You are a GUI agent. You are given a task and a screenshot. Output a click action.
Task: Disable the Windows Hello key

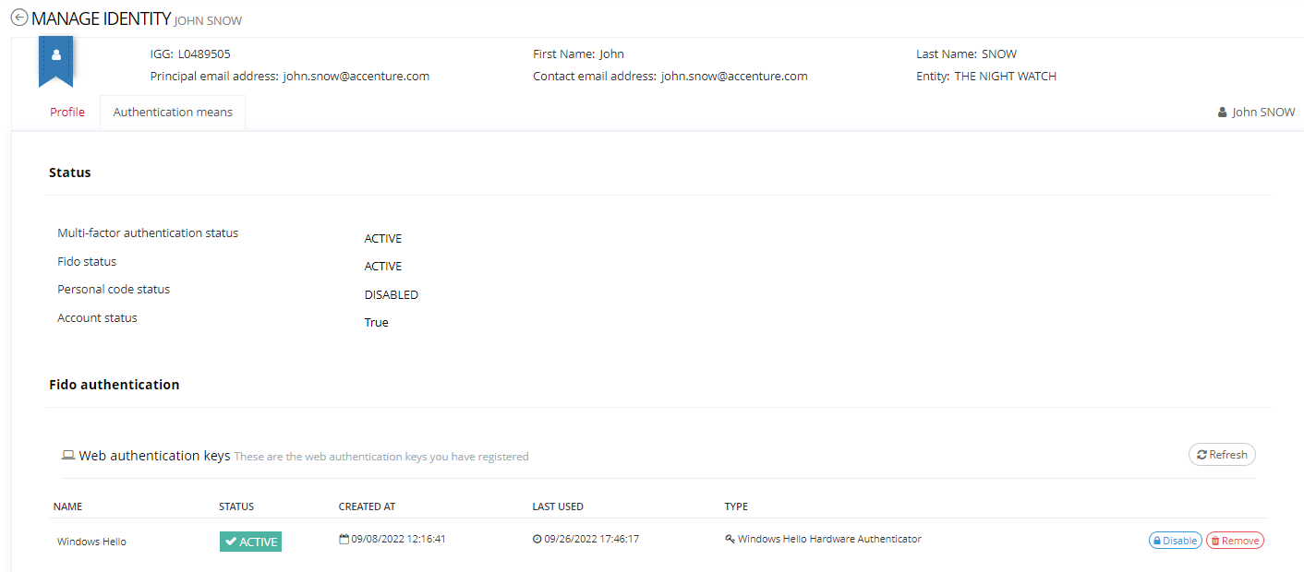coord(1175,541)
